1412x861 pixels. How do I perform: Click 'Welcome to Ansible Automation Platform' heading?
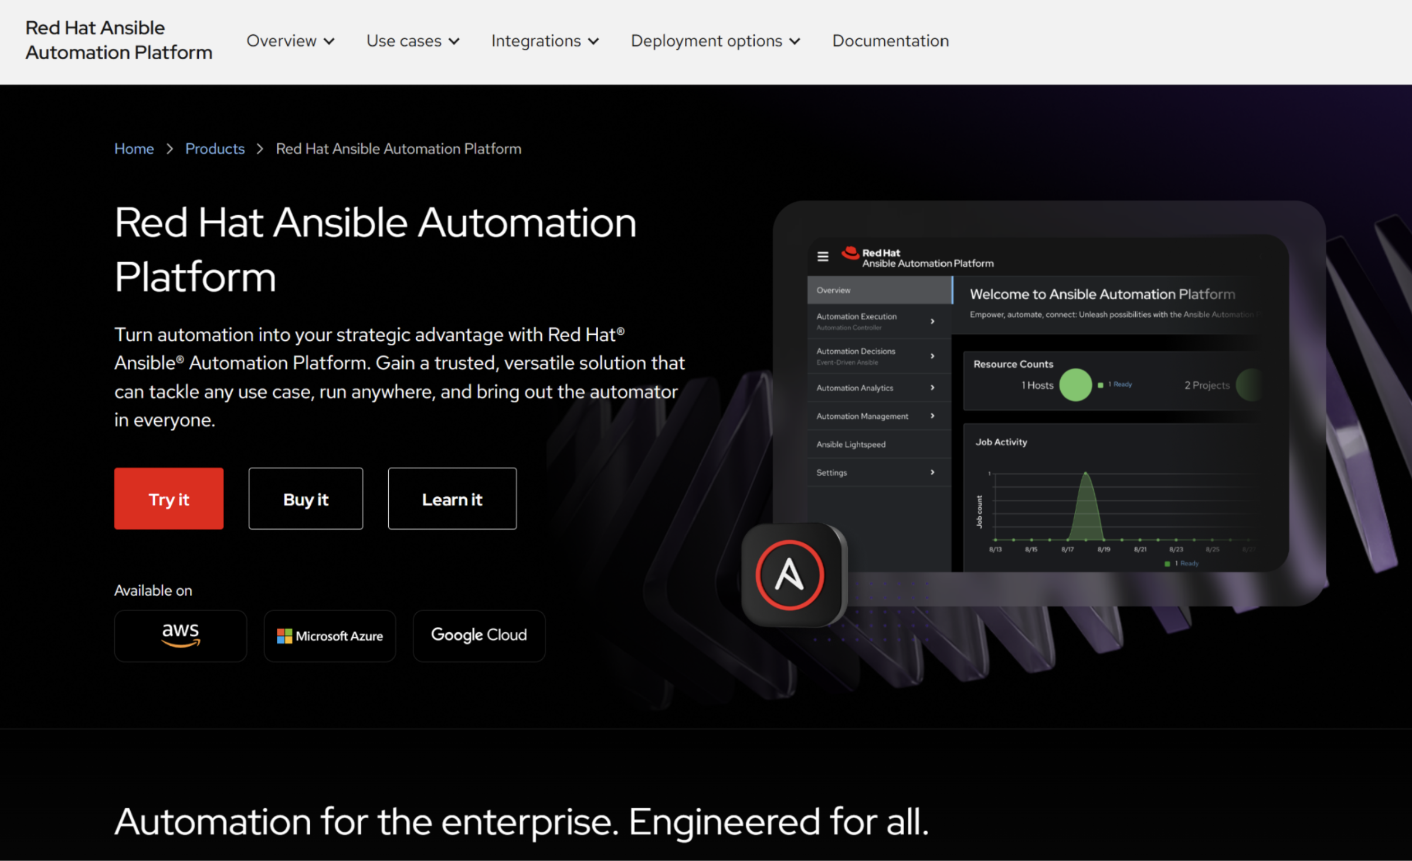tap(1102, 294)
